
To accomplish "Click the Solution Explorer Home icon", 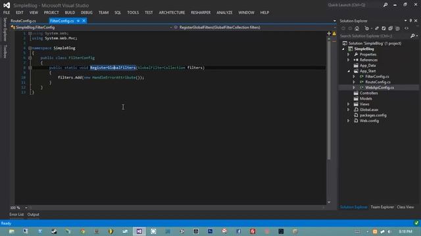I will click(357, 28).
